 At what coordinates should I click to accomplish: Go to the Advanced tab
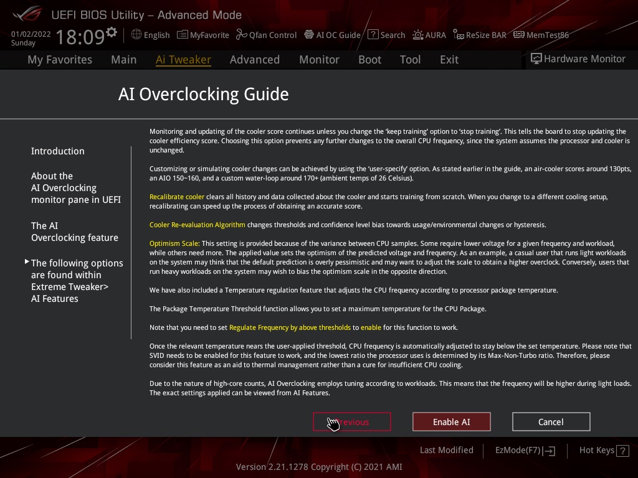click(254, 60)
